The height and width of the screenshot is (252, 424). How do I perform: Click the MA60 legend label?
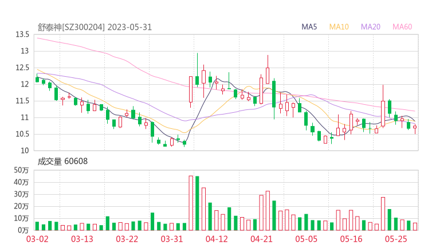tap(402, 27)
